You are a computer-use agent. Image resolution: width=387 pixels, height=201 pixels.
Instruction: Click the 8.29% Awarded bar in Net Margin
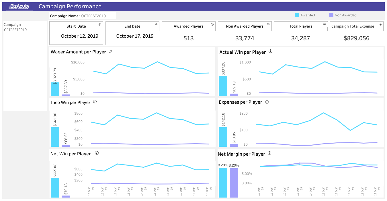[223, 183]
